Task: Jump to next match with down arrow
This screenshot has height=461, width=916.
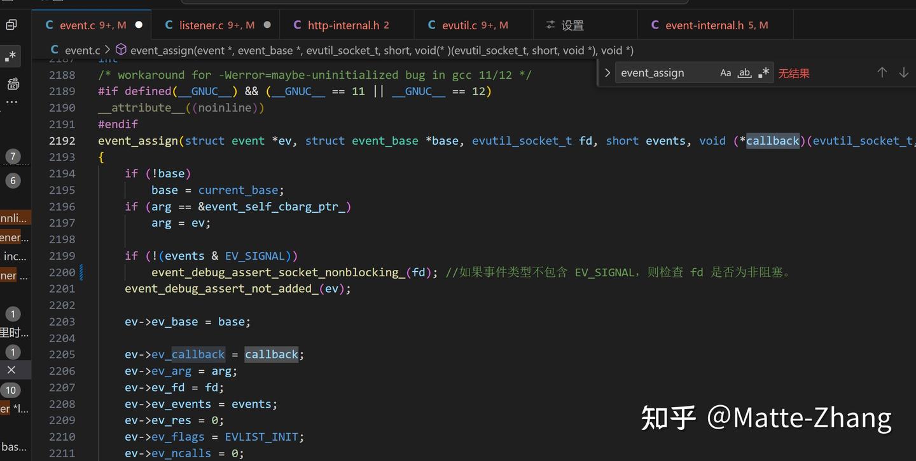Action: tap(903, 72)
